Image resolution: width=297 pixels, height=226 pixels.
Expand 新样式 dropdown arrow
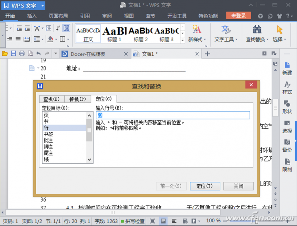click(205, 40)
